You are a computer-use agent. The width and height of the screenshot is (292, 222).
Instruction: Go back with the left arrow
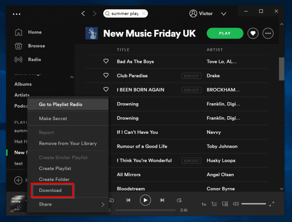pyautogui.click(x=83, y=13)
